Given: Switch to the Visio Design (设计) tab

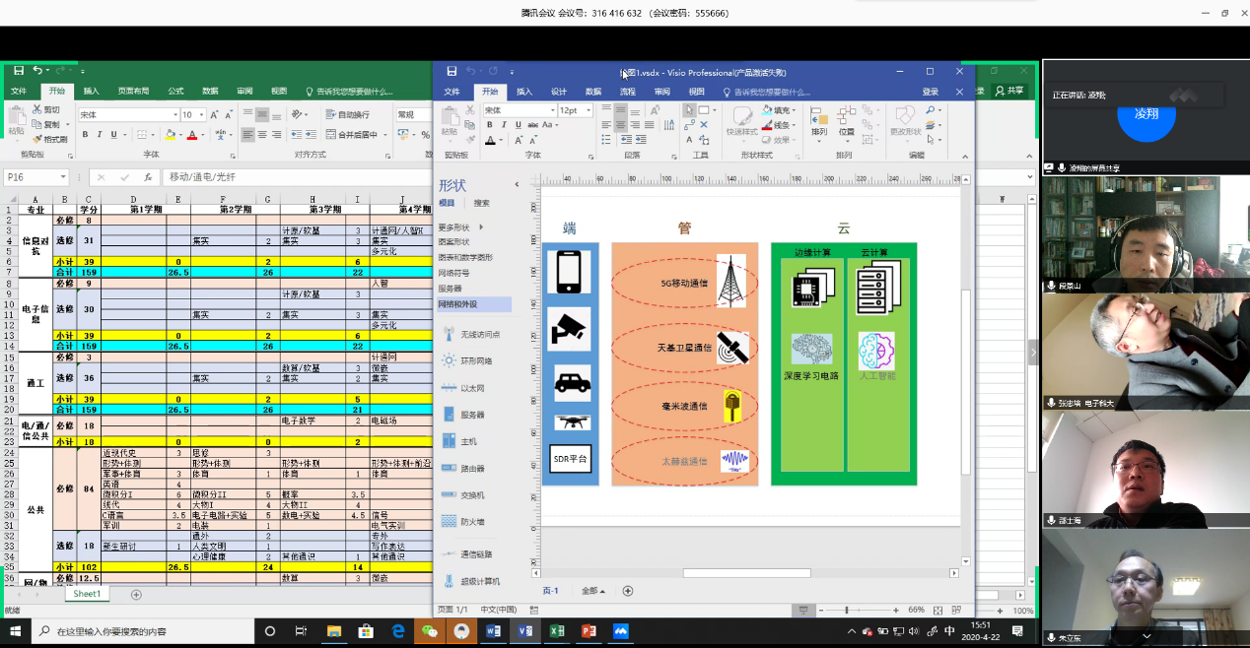Looking at the screenshot, I should click(x=558, y=92).
